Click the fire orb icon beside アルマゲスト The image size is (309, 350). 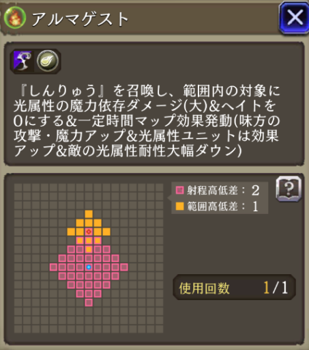[x=15, y=18]
